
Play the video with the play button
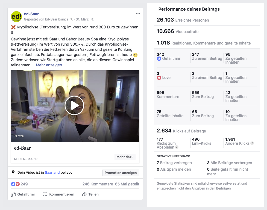coord(74,105)
